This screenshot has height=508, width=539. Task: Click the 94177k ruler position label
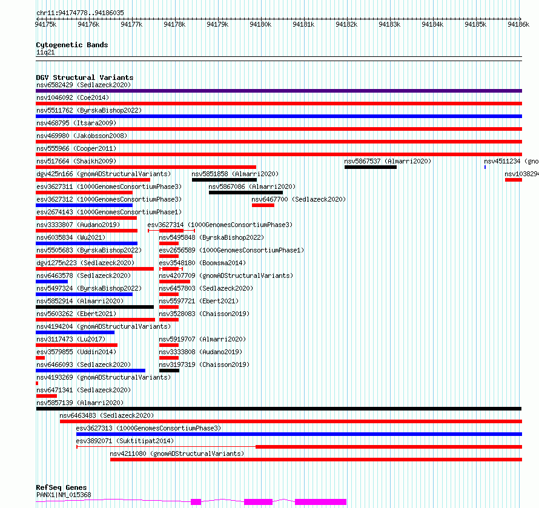(131, 24)
